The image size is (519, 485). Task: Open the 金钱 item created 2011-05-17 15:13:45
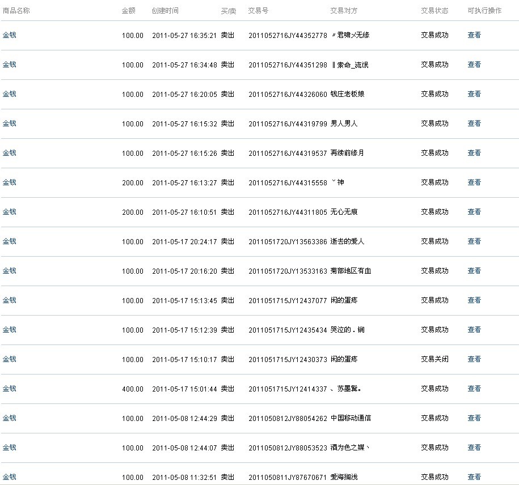10,300
